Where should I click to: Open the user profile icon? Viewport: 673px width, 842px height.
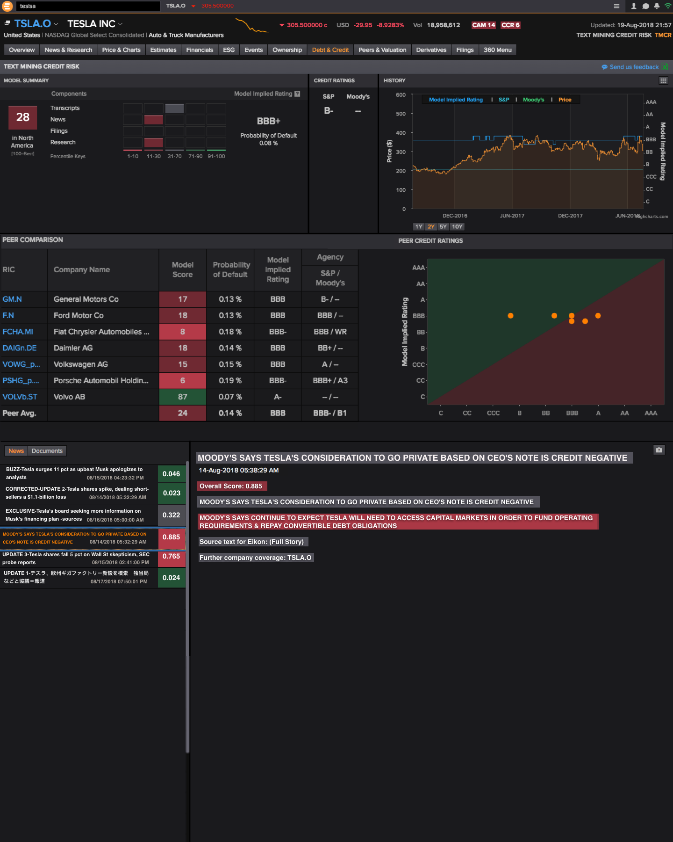click(x=634, y=6)
